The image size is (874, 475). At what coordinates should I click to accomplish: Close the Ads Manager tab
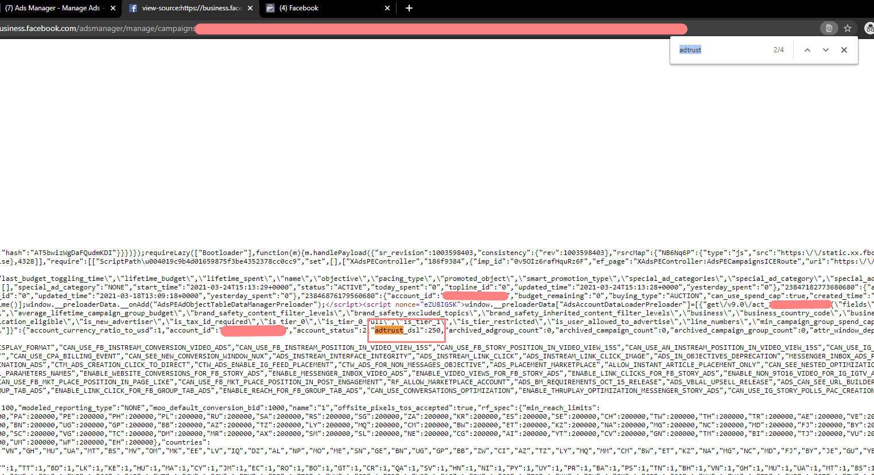coord(112,8)
